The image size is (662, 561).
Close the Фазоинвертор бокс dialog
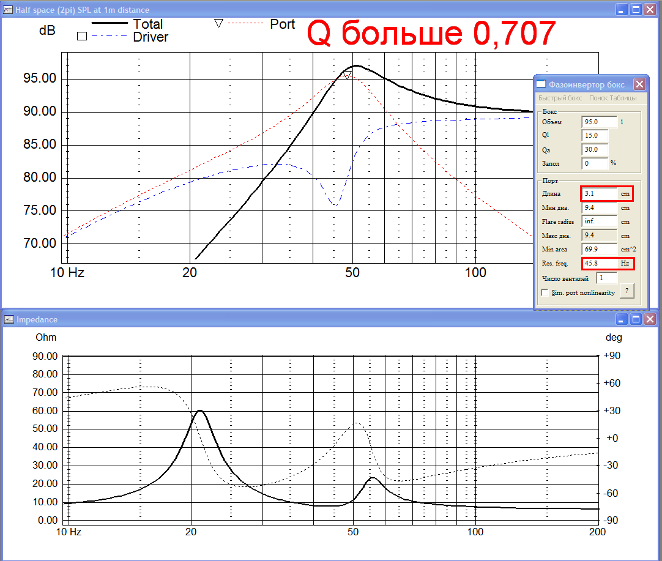(x=639, y=84)
